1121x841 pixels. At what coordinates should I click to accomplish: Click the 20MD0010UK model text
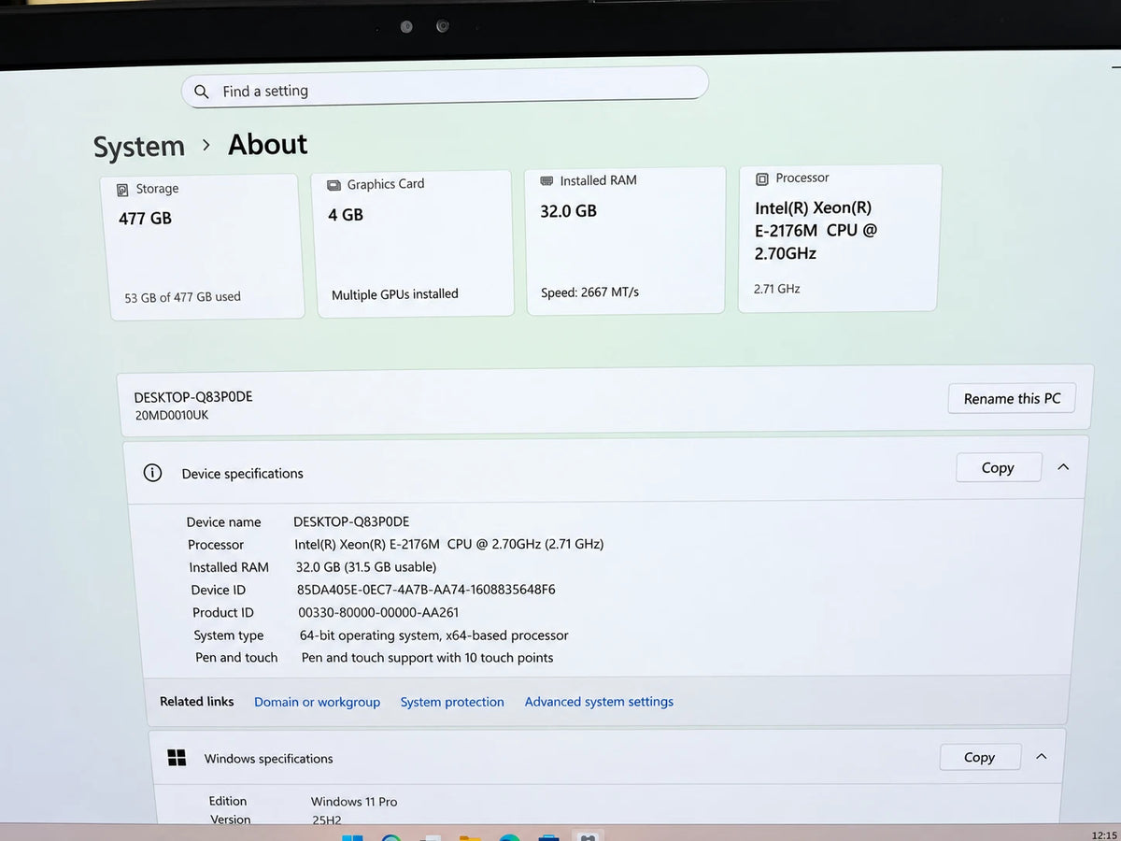click(172, 415)
